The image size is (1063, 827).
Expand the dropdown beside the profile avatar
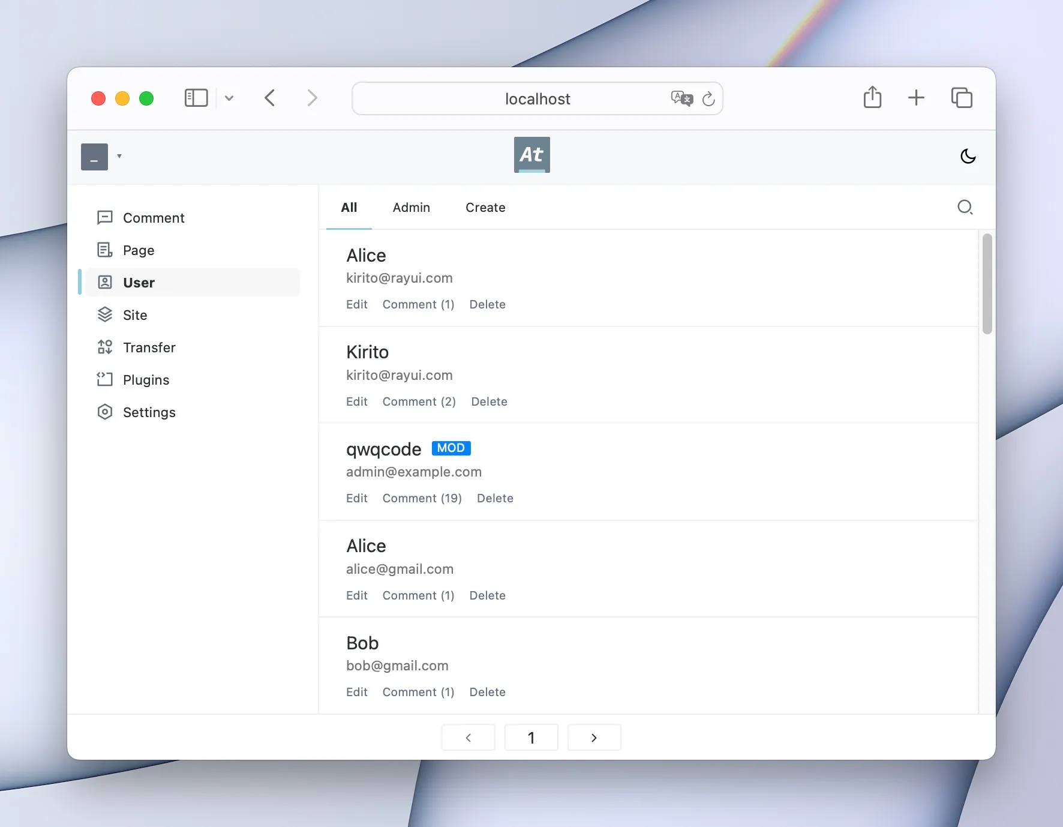click(118, 156)
